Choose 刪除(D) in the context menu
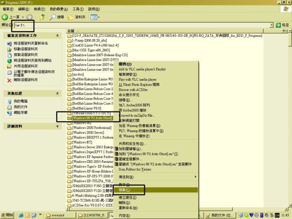 click(x=156, y=203)
